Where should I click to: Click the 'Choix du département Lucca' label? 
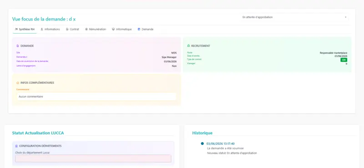coord(32,153)
